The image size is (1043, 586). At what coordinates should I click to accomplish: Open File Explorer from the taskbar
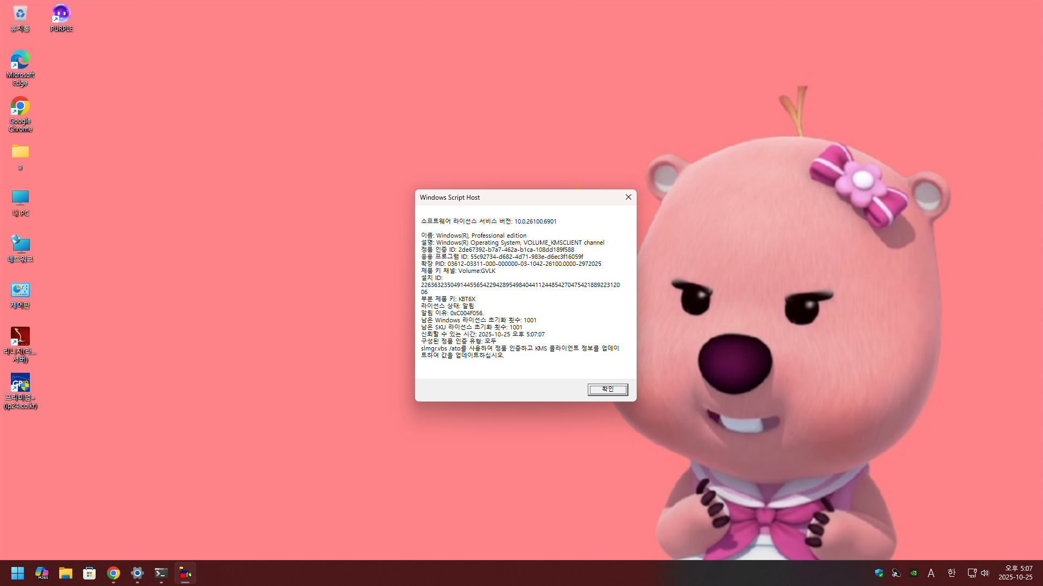[x=66, y=573]
